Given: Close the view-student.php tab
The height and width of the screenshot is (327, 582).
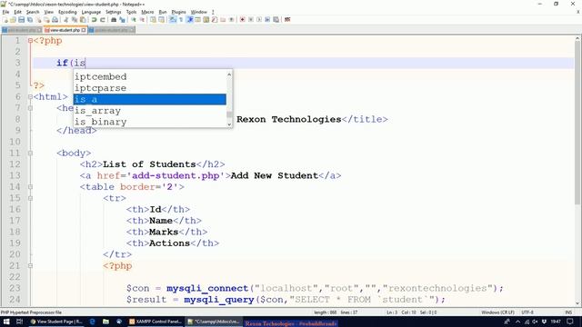Looking at the screenshot, I should (x=84, y=30).
